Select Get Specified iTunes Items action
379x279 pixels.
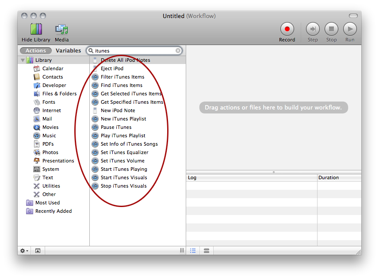tap(138, 102)
